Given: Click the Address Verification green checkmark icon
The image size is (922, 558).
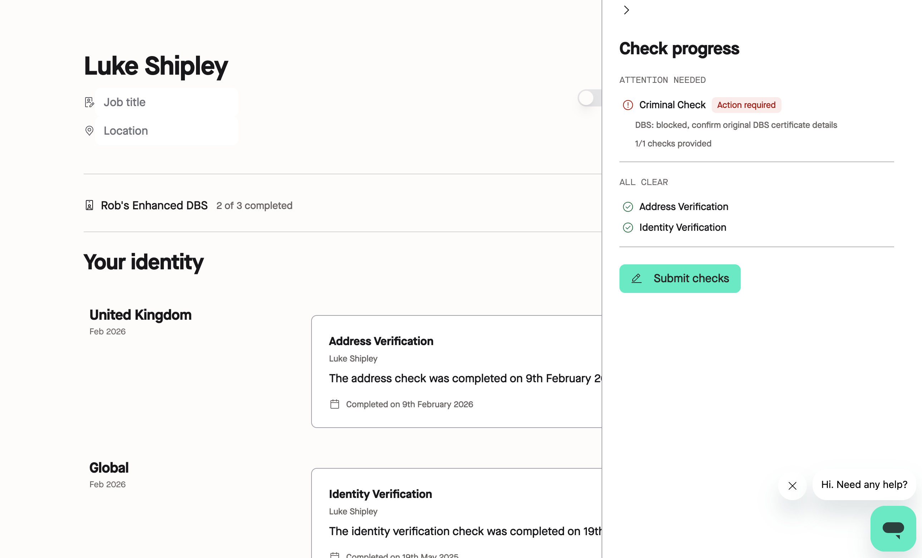Looking at the screenshot, I should (x=628, y=207).
